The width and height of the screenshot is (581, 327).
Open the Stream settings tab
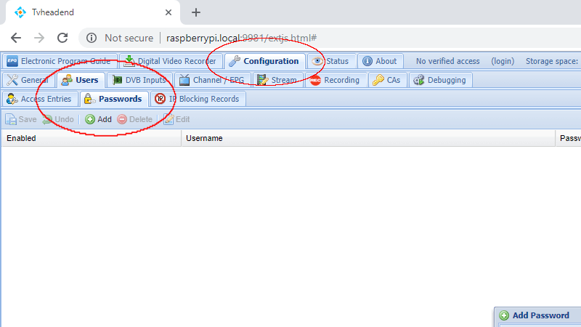(x=276, y=80)
